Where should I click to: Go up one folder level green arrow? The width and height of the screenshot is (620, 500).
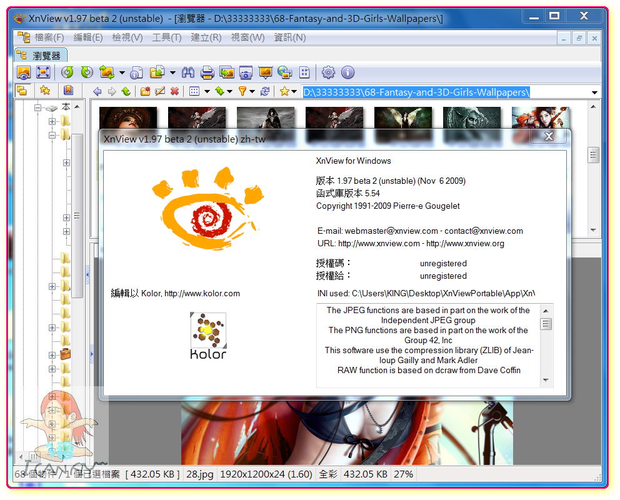click(x=126, y=92)
